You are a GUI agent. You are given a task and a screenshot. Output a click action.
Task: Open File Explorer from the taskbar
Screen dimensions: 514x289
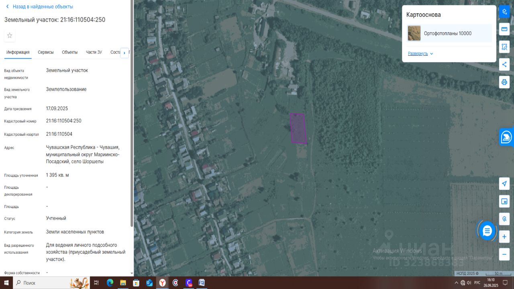[123, 283]
